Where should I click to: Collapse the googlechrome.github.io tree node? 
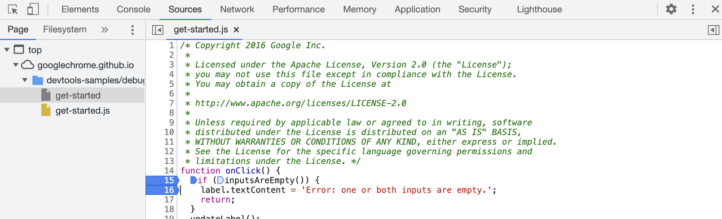(16, 65)
